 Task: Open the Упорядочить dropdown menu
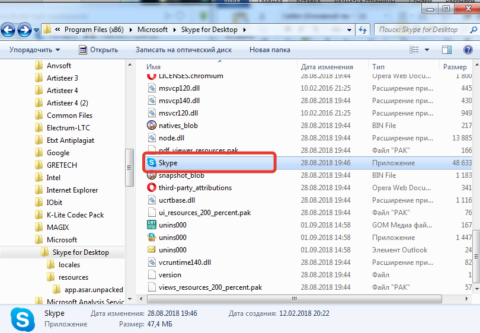click(x=34, y=50)
